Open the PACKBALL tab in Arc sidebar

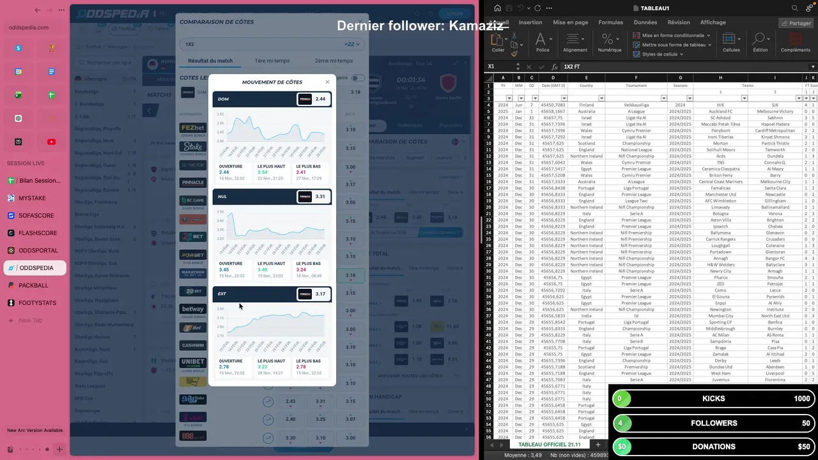pyautogui.click(x=35, y=286)
